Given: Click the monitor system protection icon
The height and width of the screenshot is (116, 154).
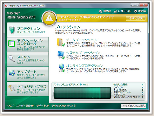Looking at the screenshot, I should click(x=61, y=55).
